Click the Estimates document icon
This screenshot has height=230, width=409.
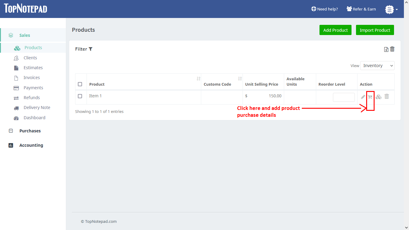pyautogui.click(x=16, y=68)
